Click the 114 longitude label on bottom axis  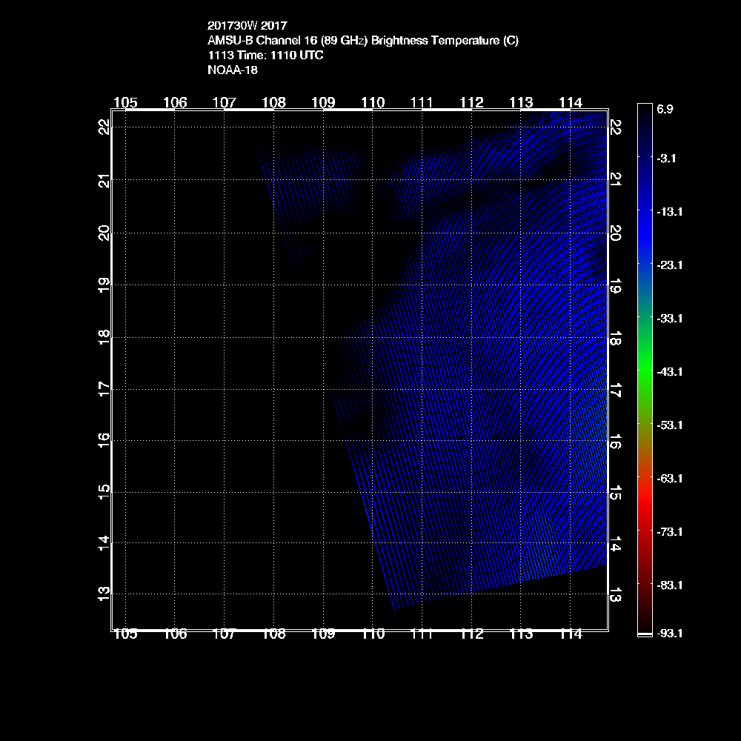[571, 634]
